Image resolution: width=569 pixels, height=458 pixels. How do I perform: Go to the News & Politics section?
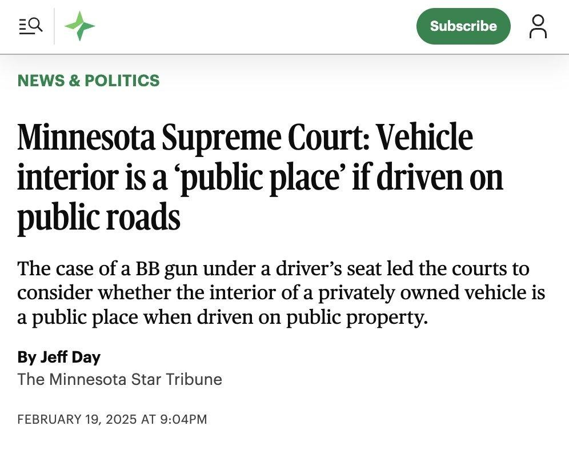[x=89, y=81]
